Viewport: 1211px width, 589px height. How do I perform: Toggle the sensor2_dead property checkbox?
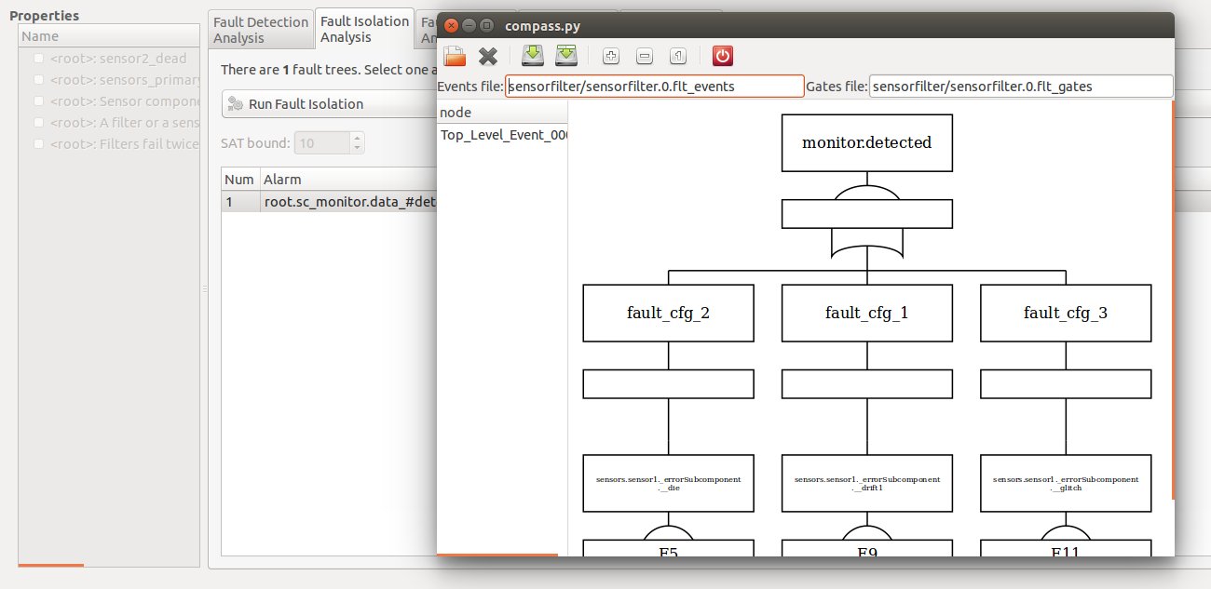[x=38, y=59]
